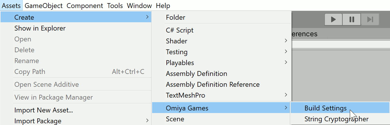The image size is (390, 125).
Task: Expand the Shader submenu arrow
Action: click(x=286, y=41)
